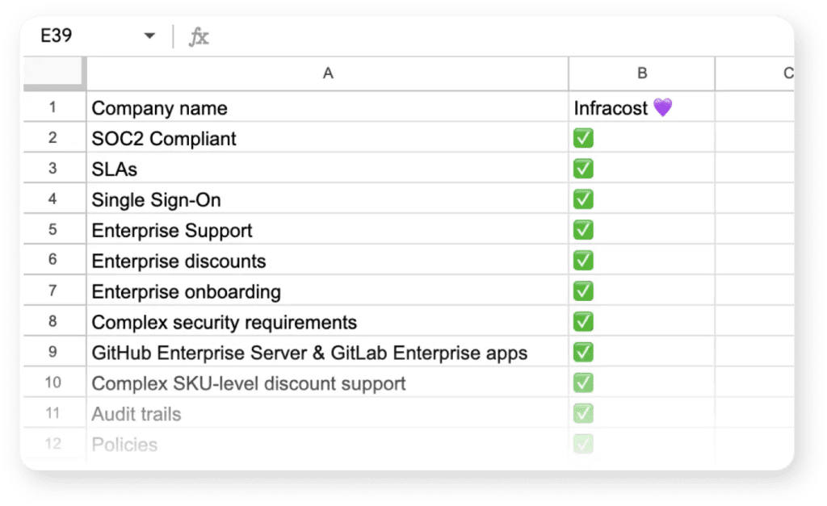The height and width of the screenshot is (506, 827).
Task: Click 'Complex SKU-level discount support' cell
Action: click(328, 383)
